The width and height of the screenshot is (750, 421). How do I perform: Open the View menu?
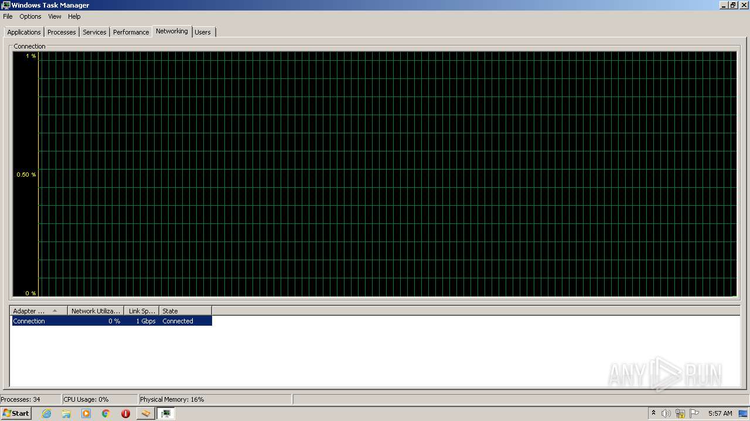click(x=54, y=16)
